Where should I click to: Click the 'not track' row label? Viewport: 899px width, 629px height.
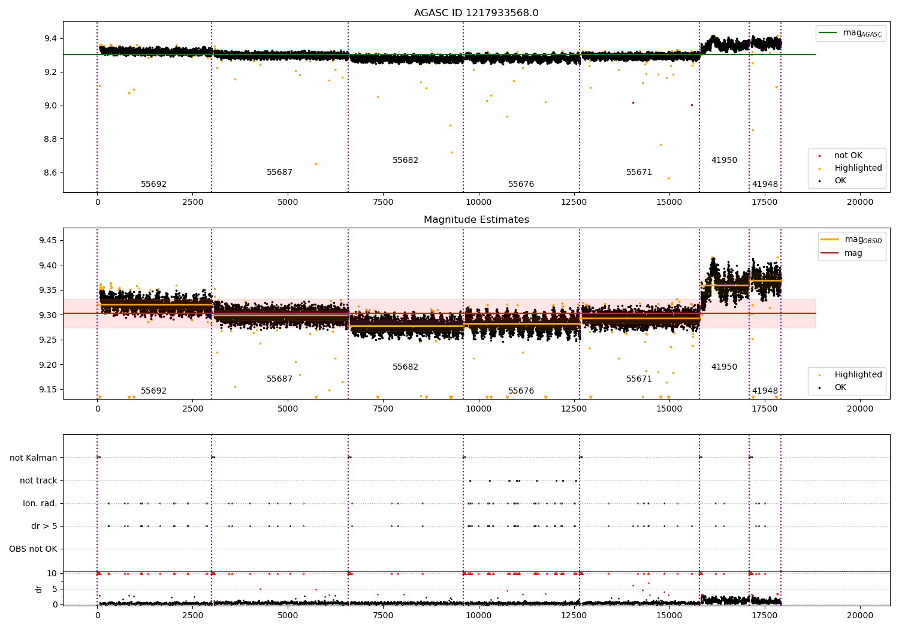38,481
